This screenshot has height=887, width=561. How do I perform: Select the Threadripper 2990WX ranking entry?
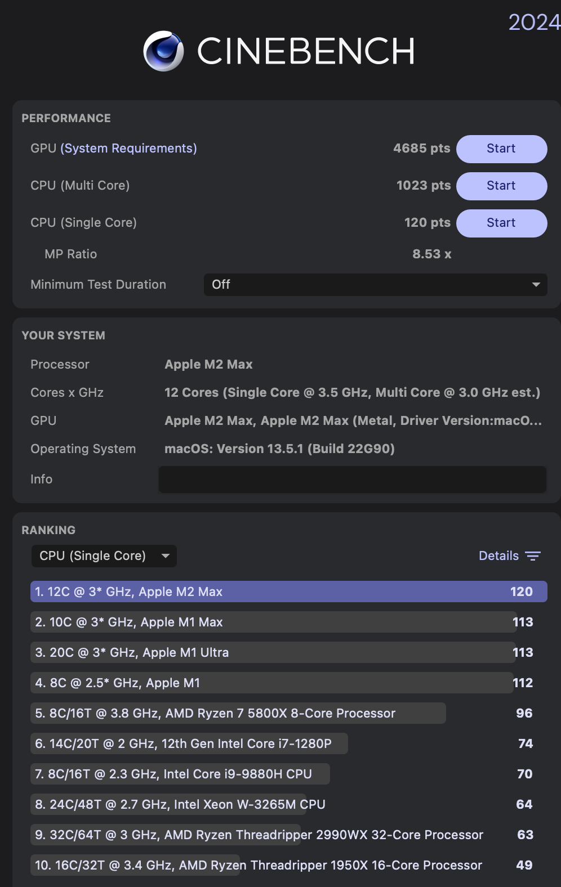[259, 835]
